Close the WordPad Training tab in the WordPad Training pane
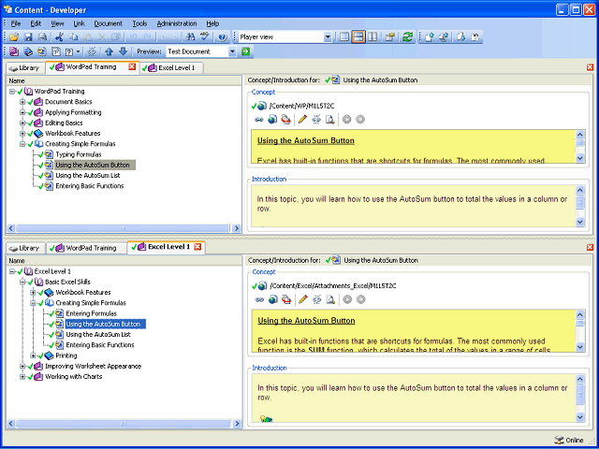This screenshot has height=449, width=599. click(x=132, y=67)
